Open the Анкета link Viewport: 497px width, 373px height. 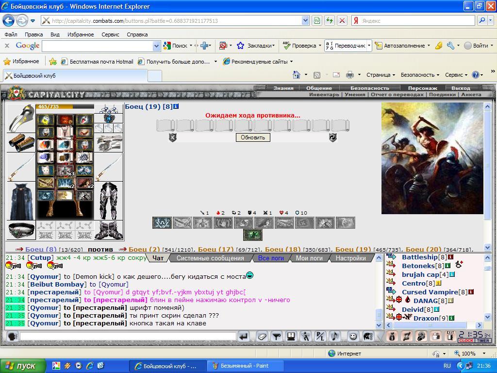click(471, 95)
